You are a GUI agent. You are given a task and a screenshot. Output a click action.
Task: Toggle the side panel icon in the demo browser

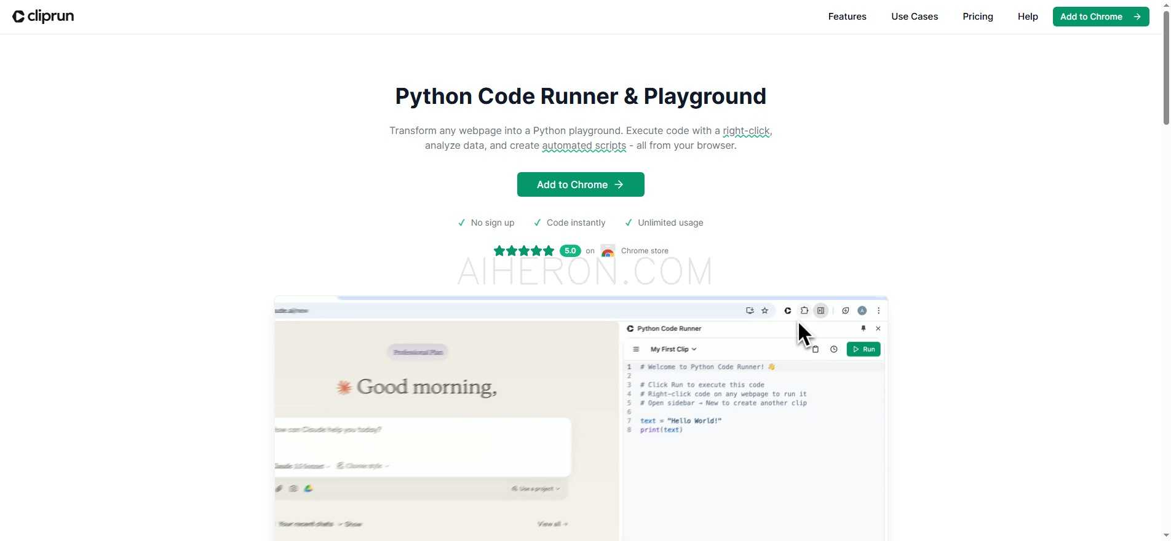pyautogui.click(x=821, y=311)
